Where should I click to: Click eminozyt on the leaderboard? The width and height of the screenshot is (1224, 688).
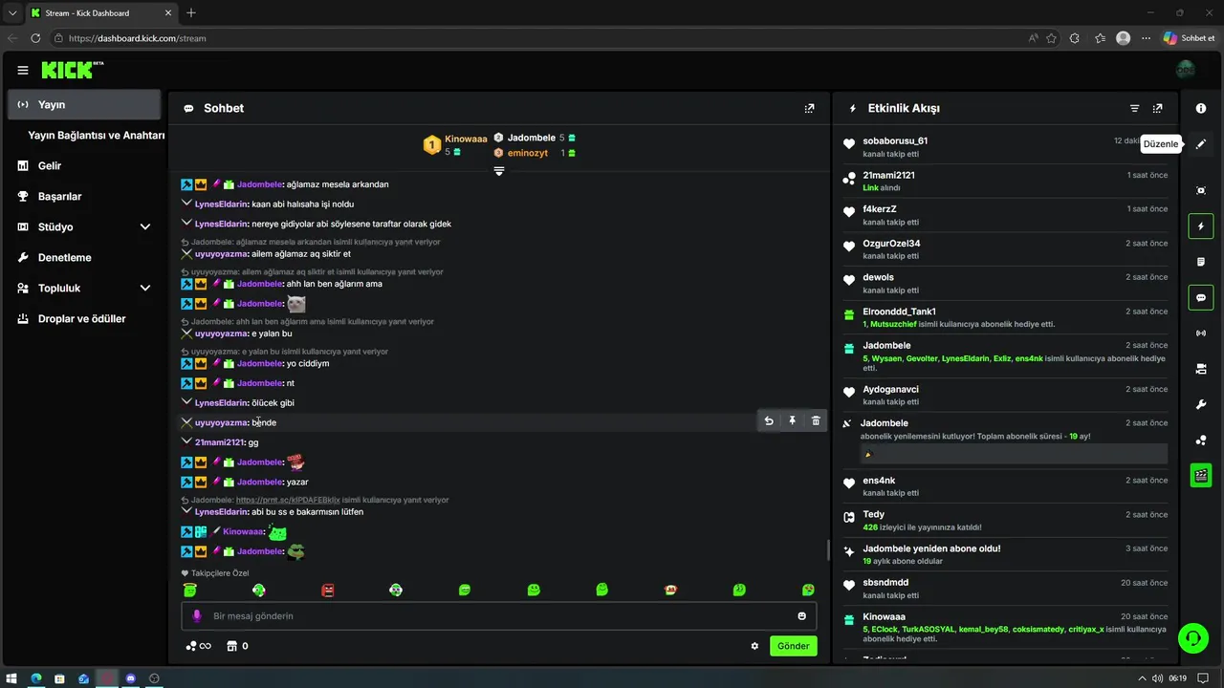pos(528,152)
